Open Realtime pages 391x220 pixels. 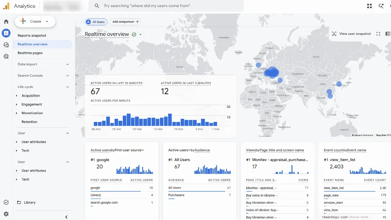click(x=30, y=53)
